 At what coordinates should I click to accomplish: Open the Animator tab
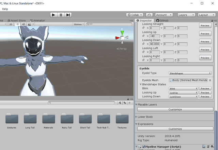[x=37, y=21]
